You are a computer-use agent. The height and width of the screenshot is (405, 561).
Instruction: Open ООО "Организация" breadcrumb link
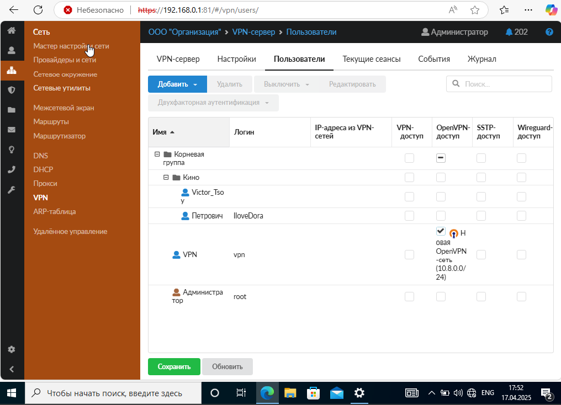pos(184,32)
